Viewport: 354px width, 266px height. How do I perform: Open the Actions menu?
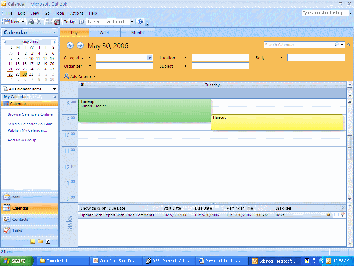76,13
